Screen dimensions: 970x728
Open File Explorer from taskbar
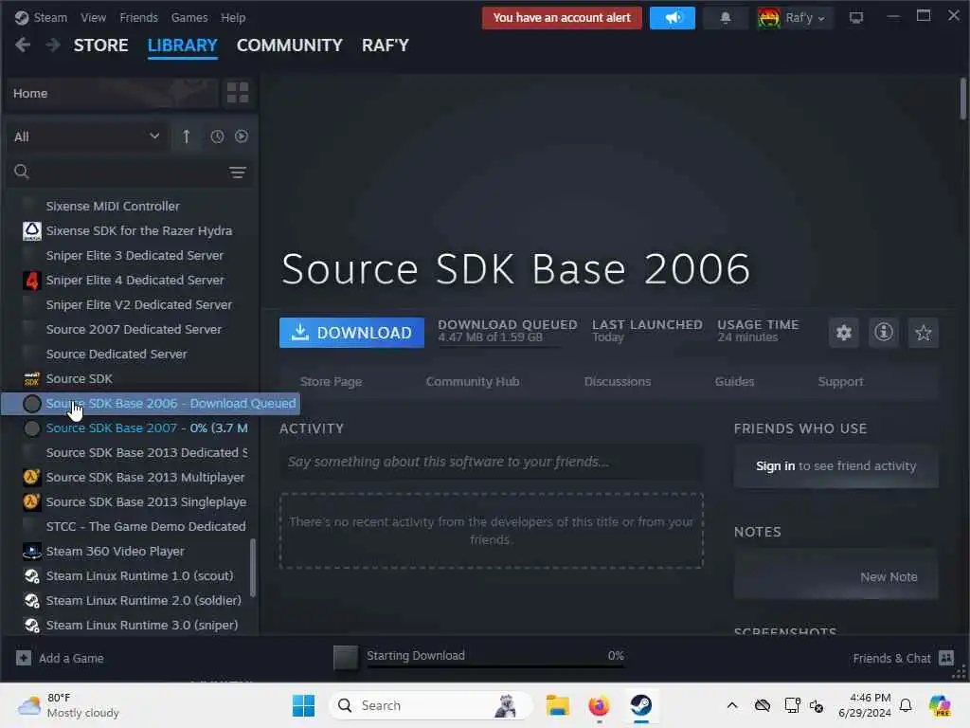point(557,705)
